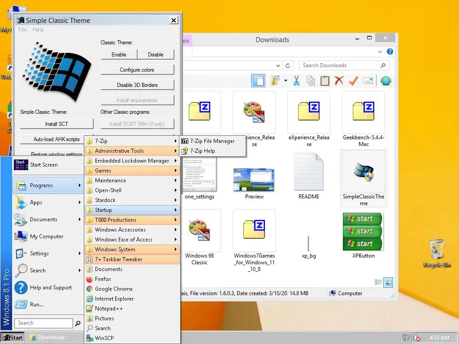
Task: Open 7+ Taskbar Tweaker from Programs menu
Action: pos(132,259)
